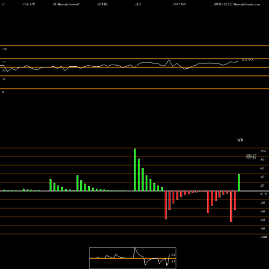Click the longest red MR histogram bar
The width and height of the screenshot is (269, 269).
231,207
